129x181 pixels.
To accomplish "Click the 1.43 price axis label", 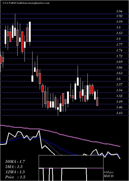I will 119,113.
